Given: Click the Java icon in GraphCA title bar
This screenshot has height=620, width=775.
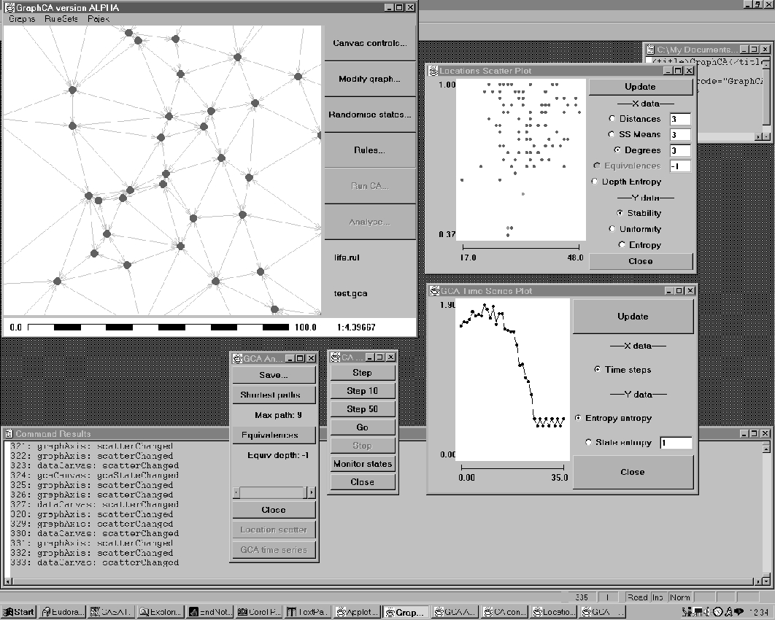Looking at the screenshot, I should (x=9, y=7).
